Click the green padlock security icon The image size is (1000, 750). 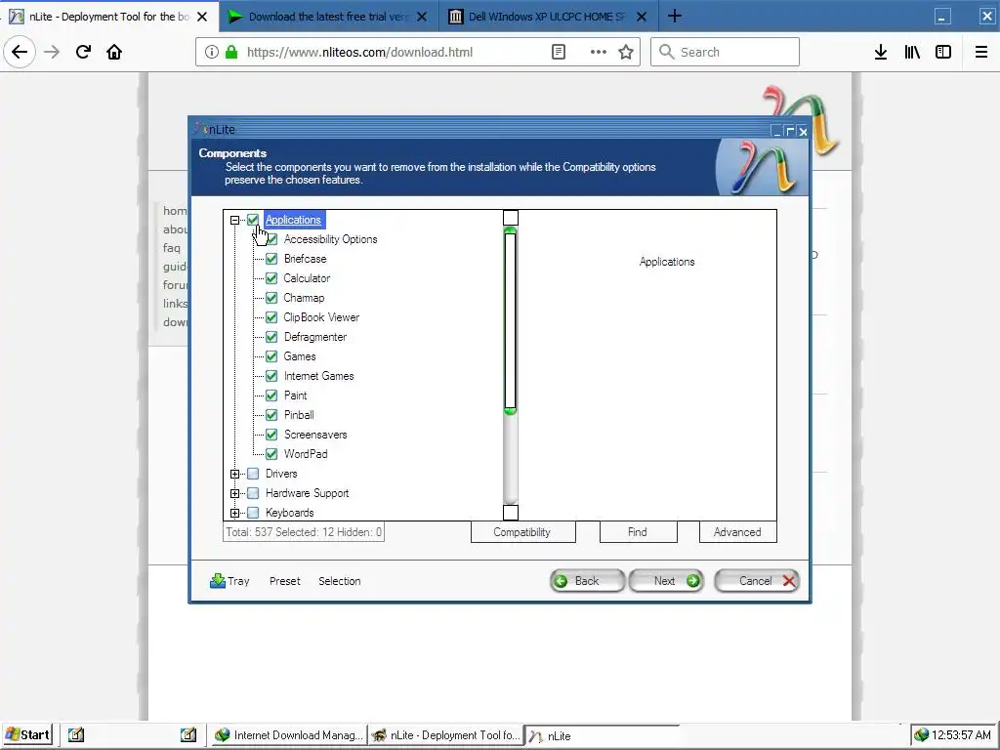pyautogui.click(x=230, y=52)
